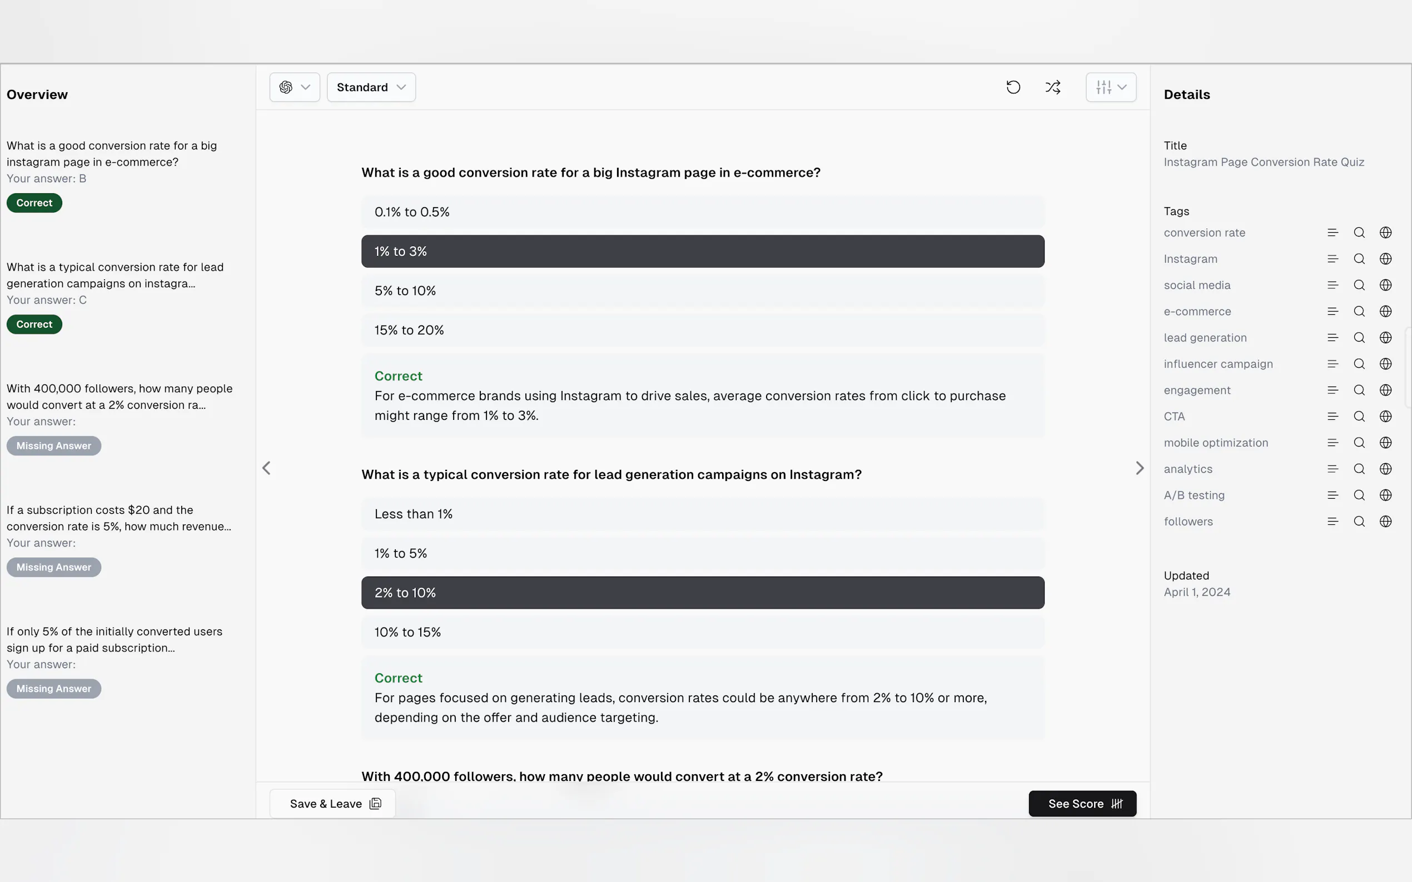Screen dimensions: 1412x882
Task: Jump to the $20 subscription question in Overview
Action: pos(118,518)
